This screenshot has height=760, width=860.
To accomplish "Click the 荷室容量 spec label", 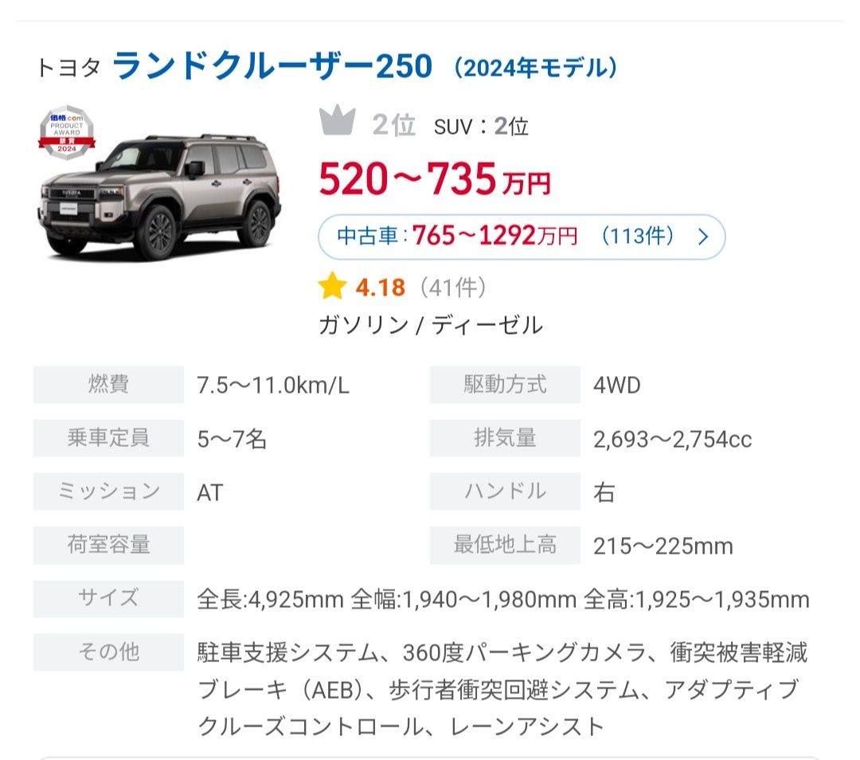I will click(x=108, y=545).
